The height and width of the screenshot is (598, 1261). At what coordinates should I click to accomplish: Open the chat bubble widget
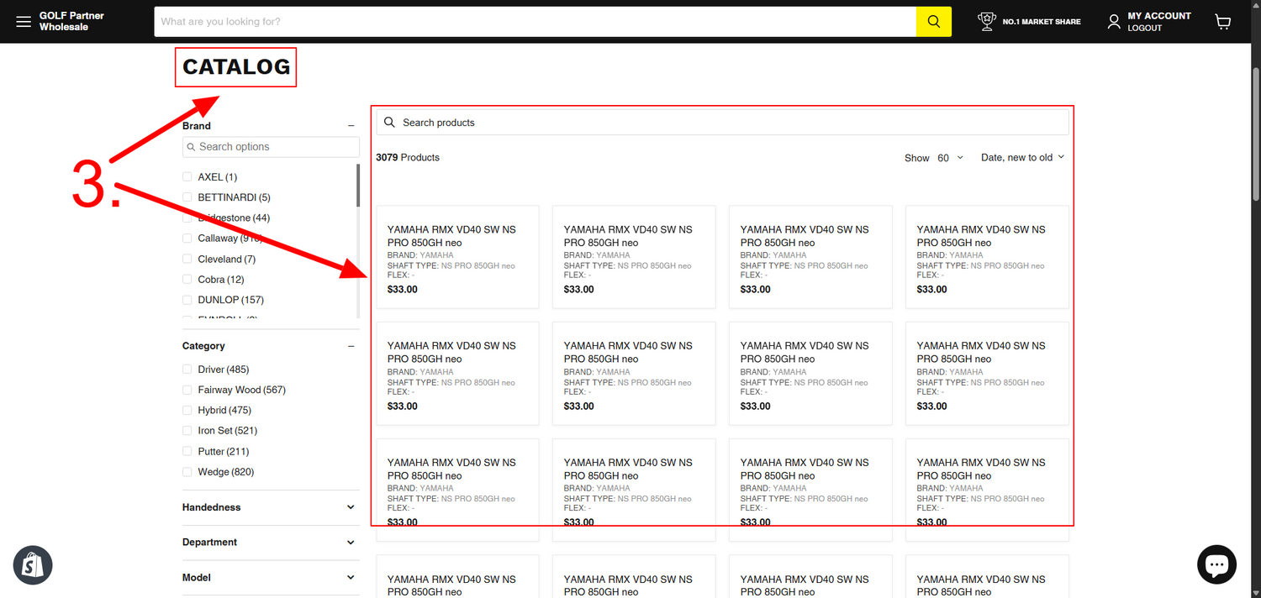[x=1216, y=564]
